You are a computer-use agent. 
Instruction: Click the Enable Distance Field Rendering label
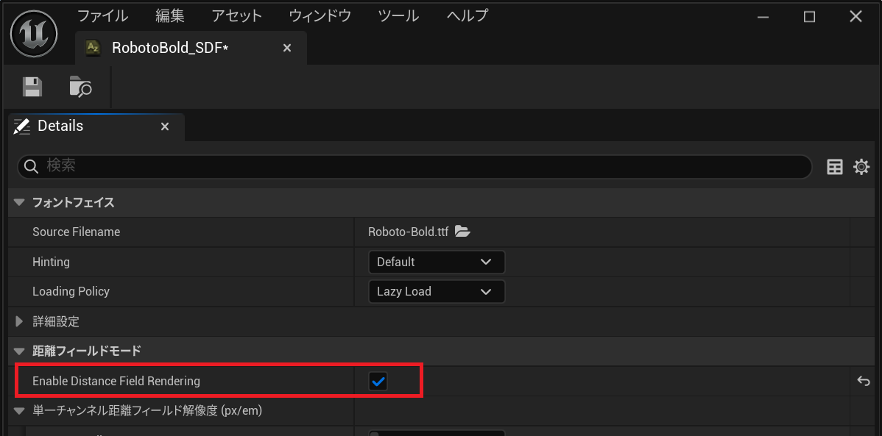[x=116, y=381]
